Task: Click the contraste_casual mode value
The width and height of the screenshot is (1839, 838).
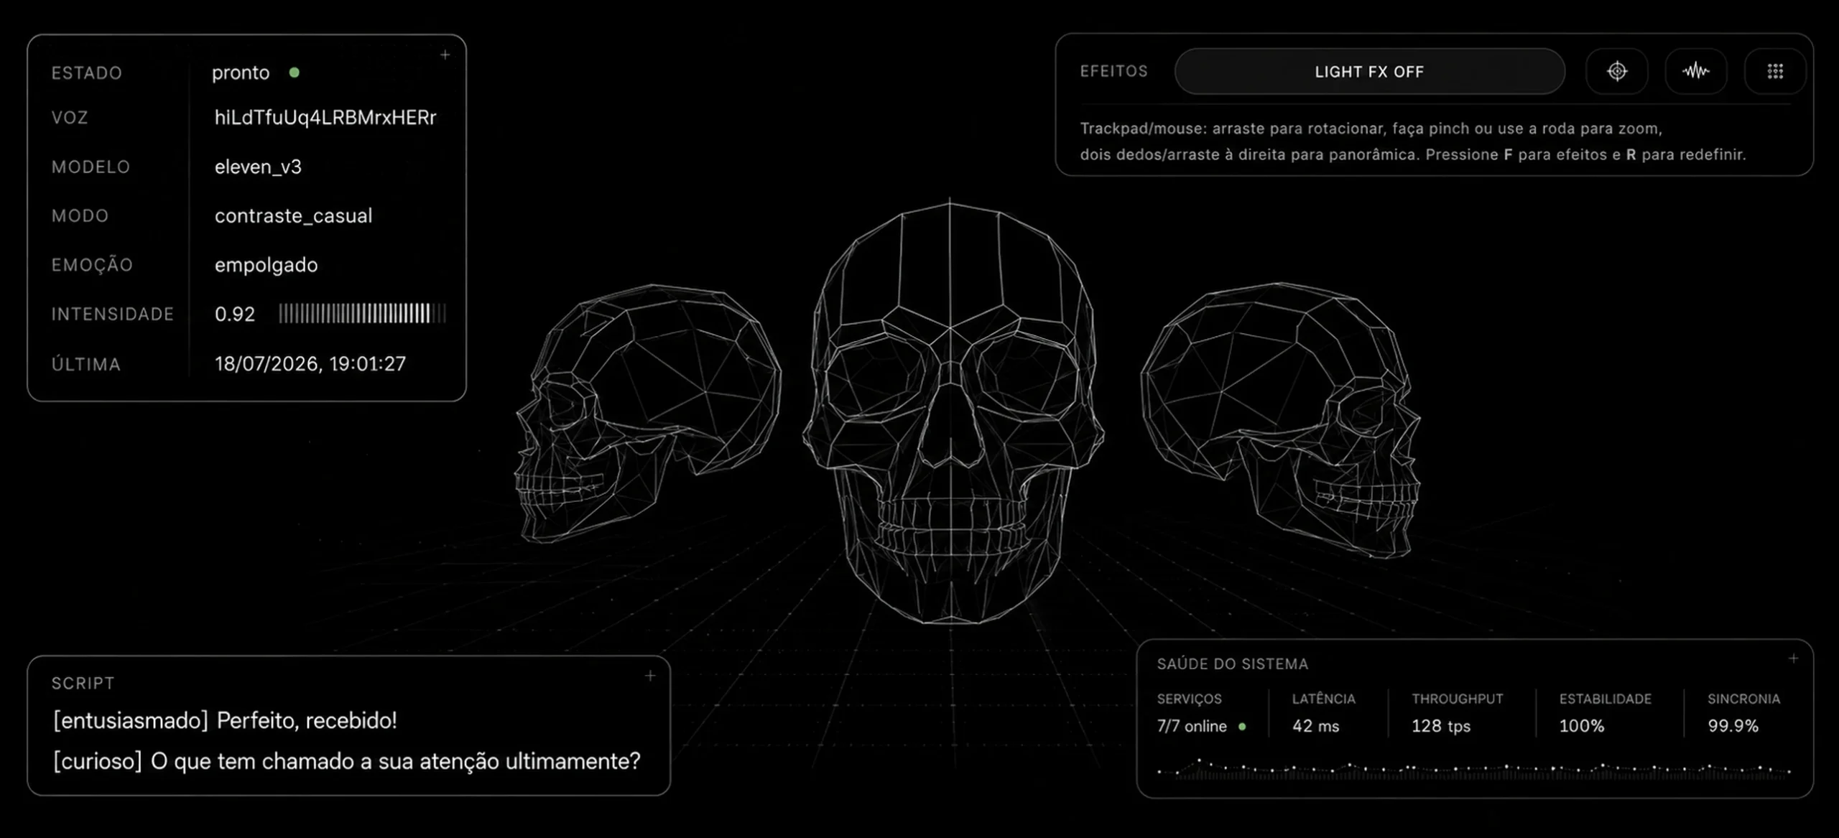Action: 293,216
